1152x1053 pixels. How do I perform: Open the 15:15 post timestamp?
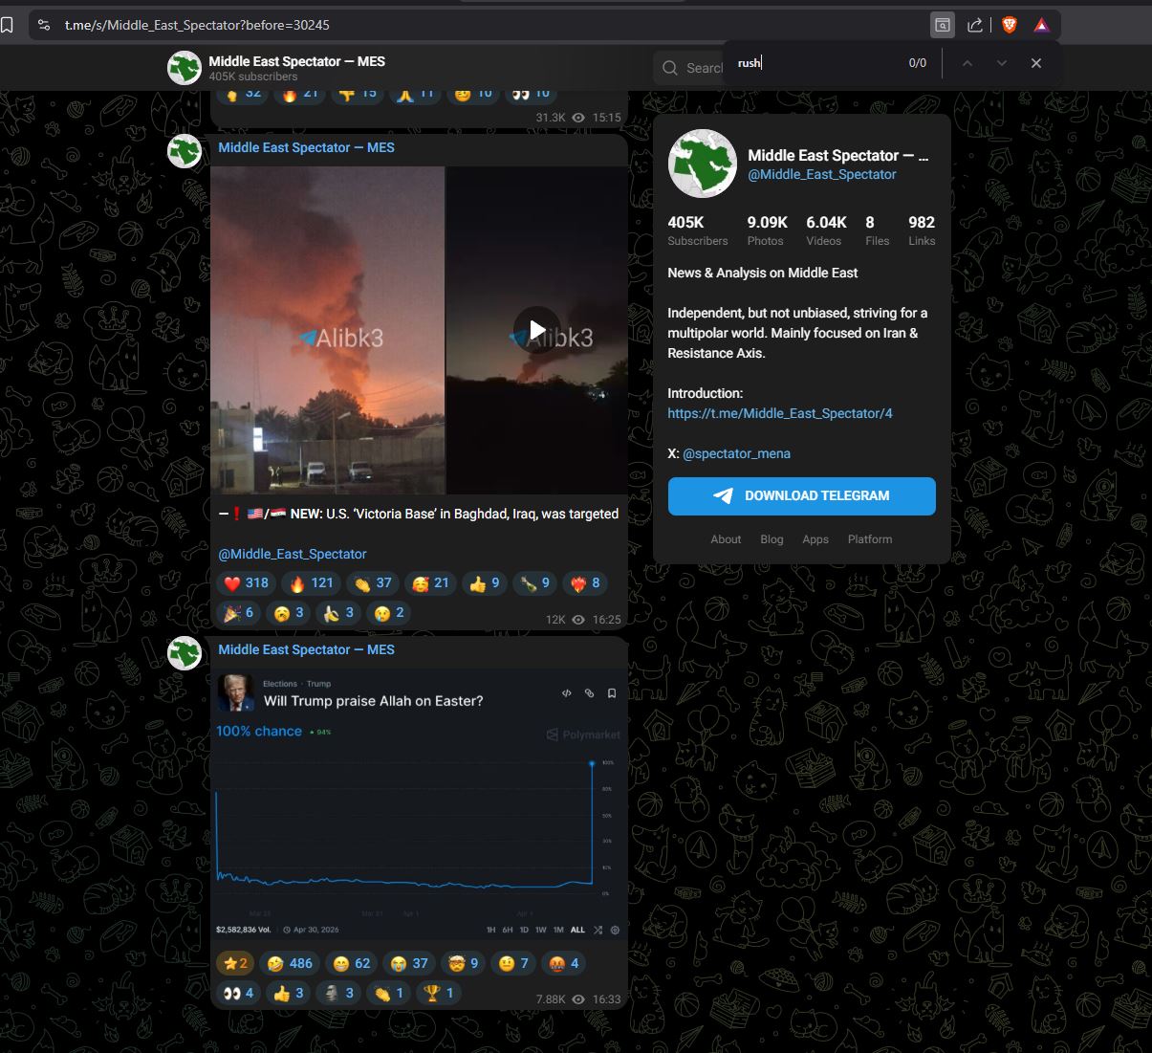click(606, 118)
